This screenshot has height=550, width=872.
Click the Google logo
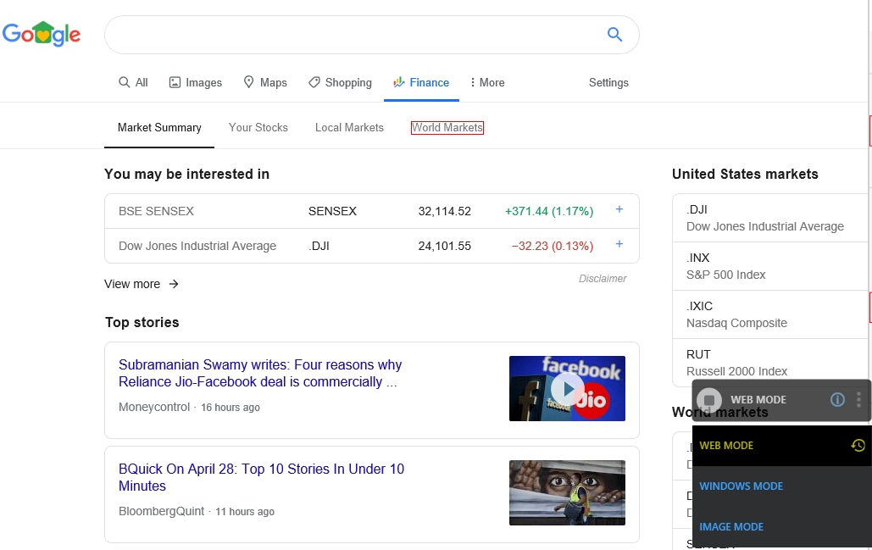(42, 34)
